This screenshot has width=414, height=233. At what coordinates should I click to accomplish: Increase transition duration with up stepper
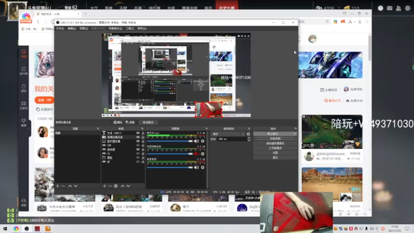(x=249, y=138)
